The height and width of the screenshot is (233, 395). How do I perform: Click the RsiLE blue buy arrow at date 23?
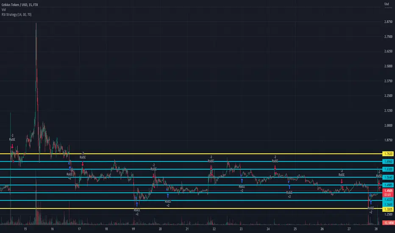coord(242,180)
